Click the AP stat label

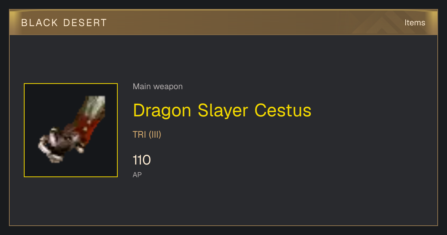137,175
